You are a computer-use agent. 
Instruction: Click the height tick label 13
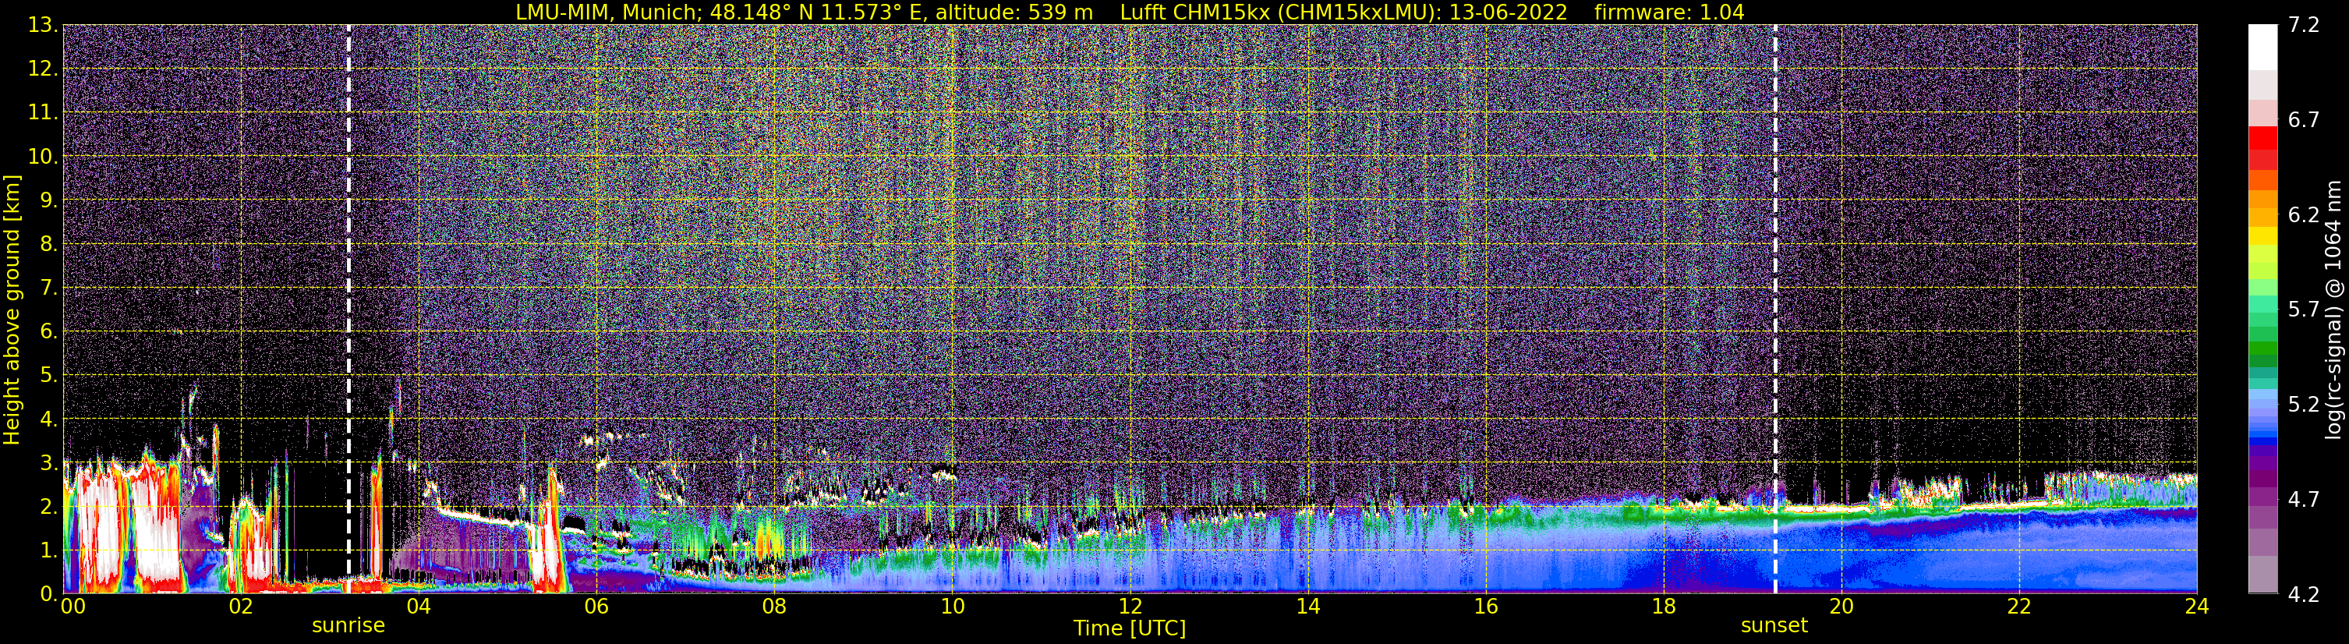tap(42, 26)
